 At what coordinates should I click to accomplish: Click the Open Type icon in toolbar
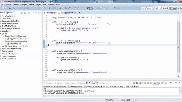[x=75, y=8]
